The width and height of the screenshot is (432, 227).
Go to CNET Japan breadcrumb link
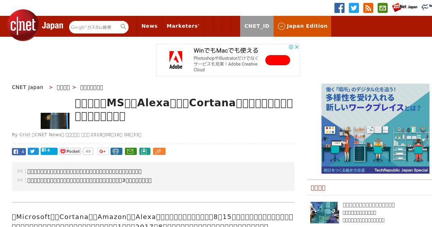click(28, 87)
